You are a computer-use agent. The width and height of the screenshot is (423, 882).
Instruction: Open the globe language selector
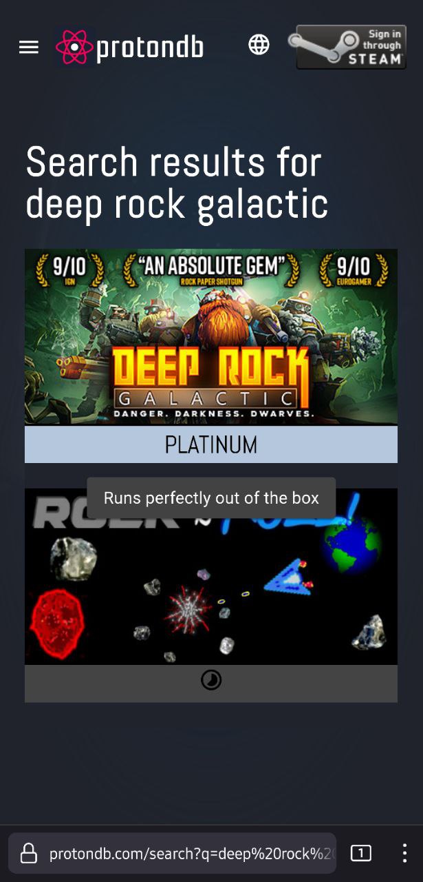pyautogui.click(x=259, y=45)
